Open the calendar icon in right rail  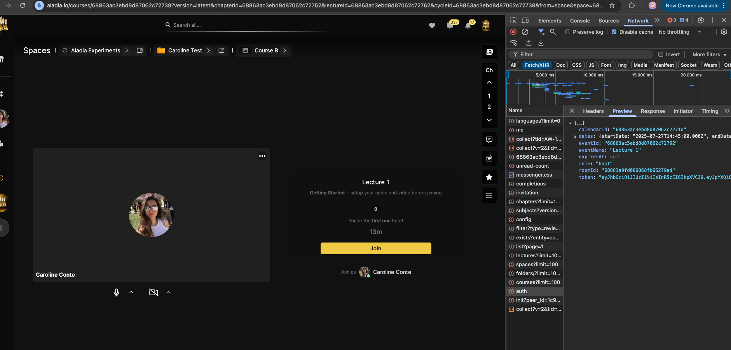click(489, 158)
